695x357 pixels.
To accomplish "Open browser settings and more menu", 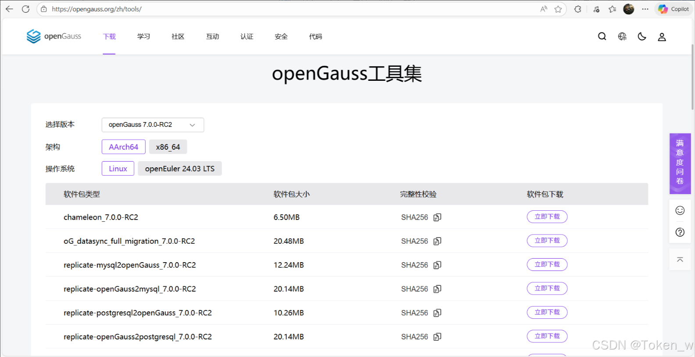I will [x=645, y=9].
